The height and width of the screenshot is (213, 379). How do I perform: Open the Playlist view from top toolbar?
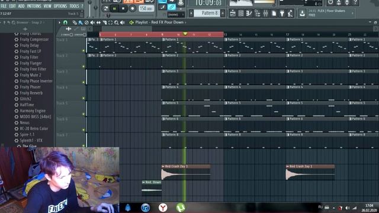(233, 13)
